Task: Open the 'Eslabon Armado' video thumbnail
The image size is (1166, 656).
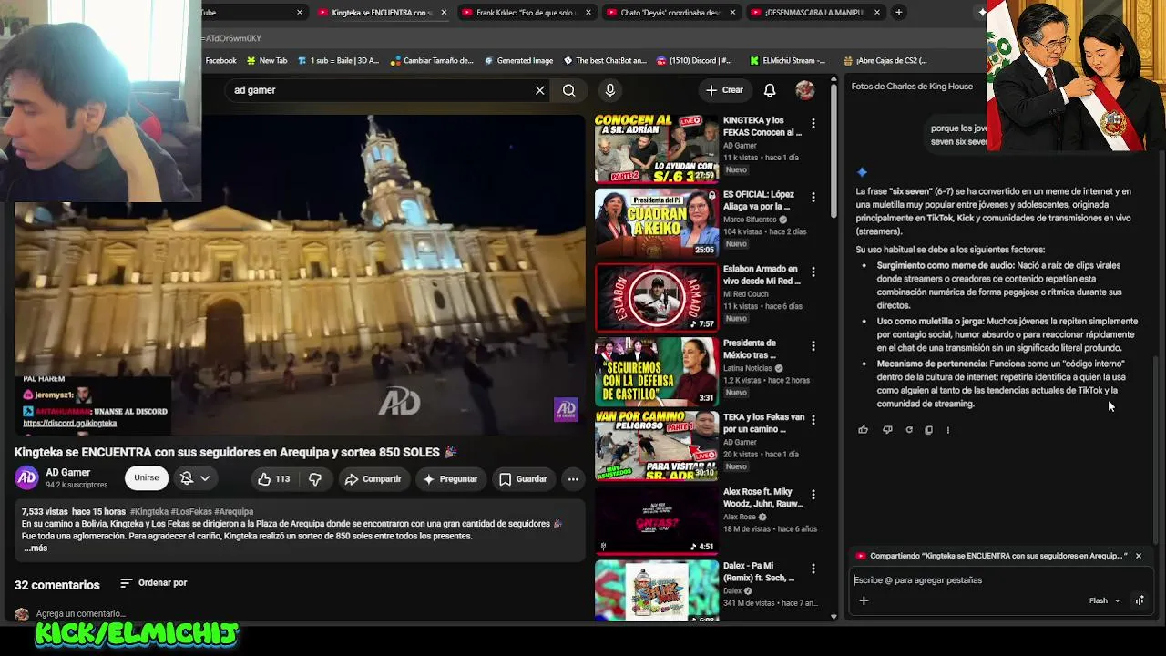Action: click(x=657, y=297)
